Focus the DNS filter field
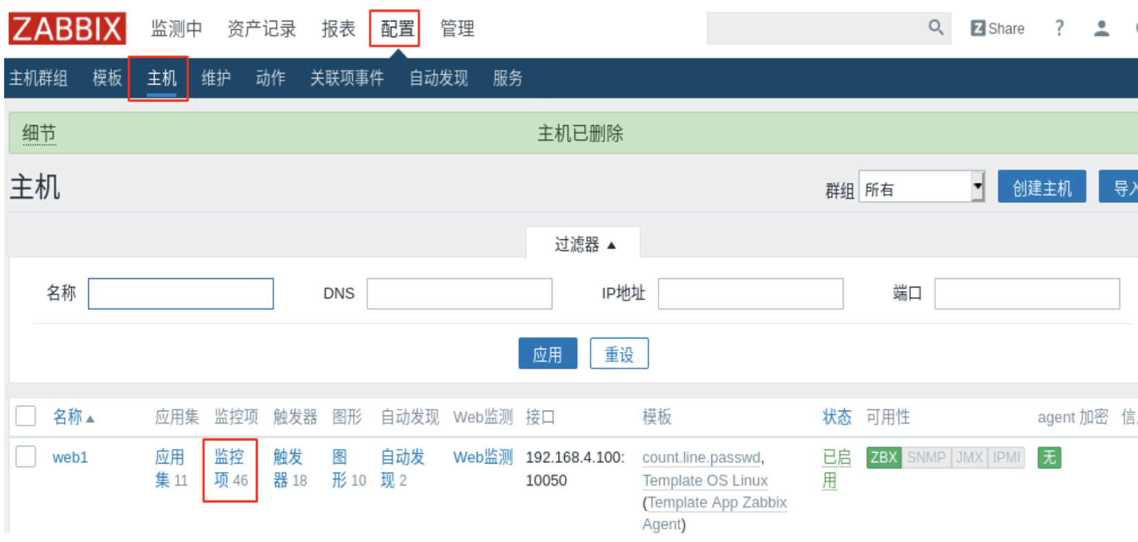 [x=460, y=294]
